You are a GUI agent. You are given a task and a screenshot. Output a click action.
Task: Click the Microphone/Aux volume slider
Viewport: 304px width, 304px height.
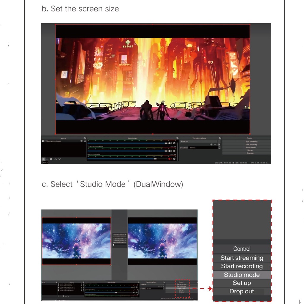[155, 159]
